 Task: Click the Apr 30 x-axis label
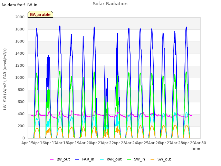click(200, 143)
